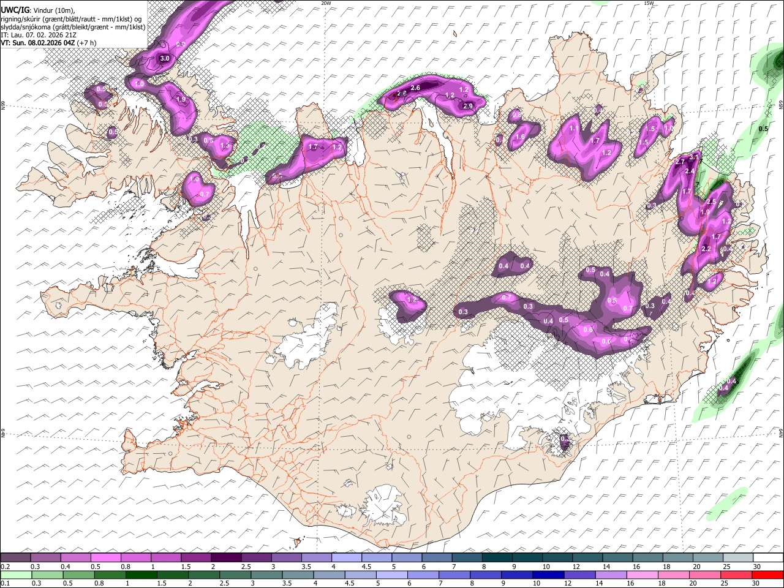Click the '30' label in the upper legend row
This screenshot has height=588, width=784.
point(757,567)
